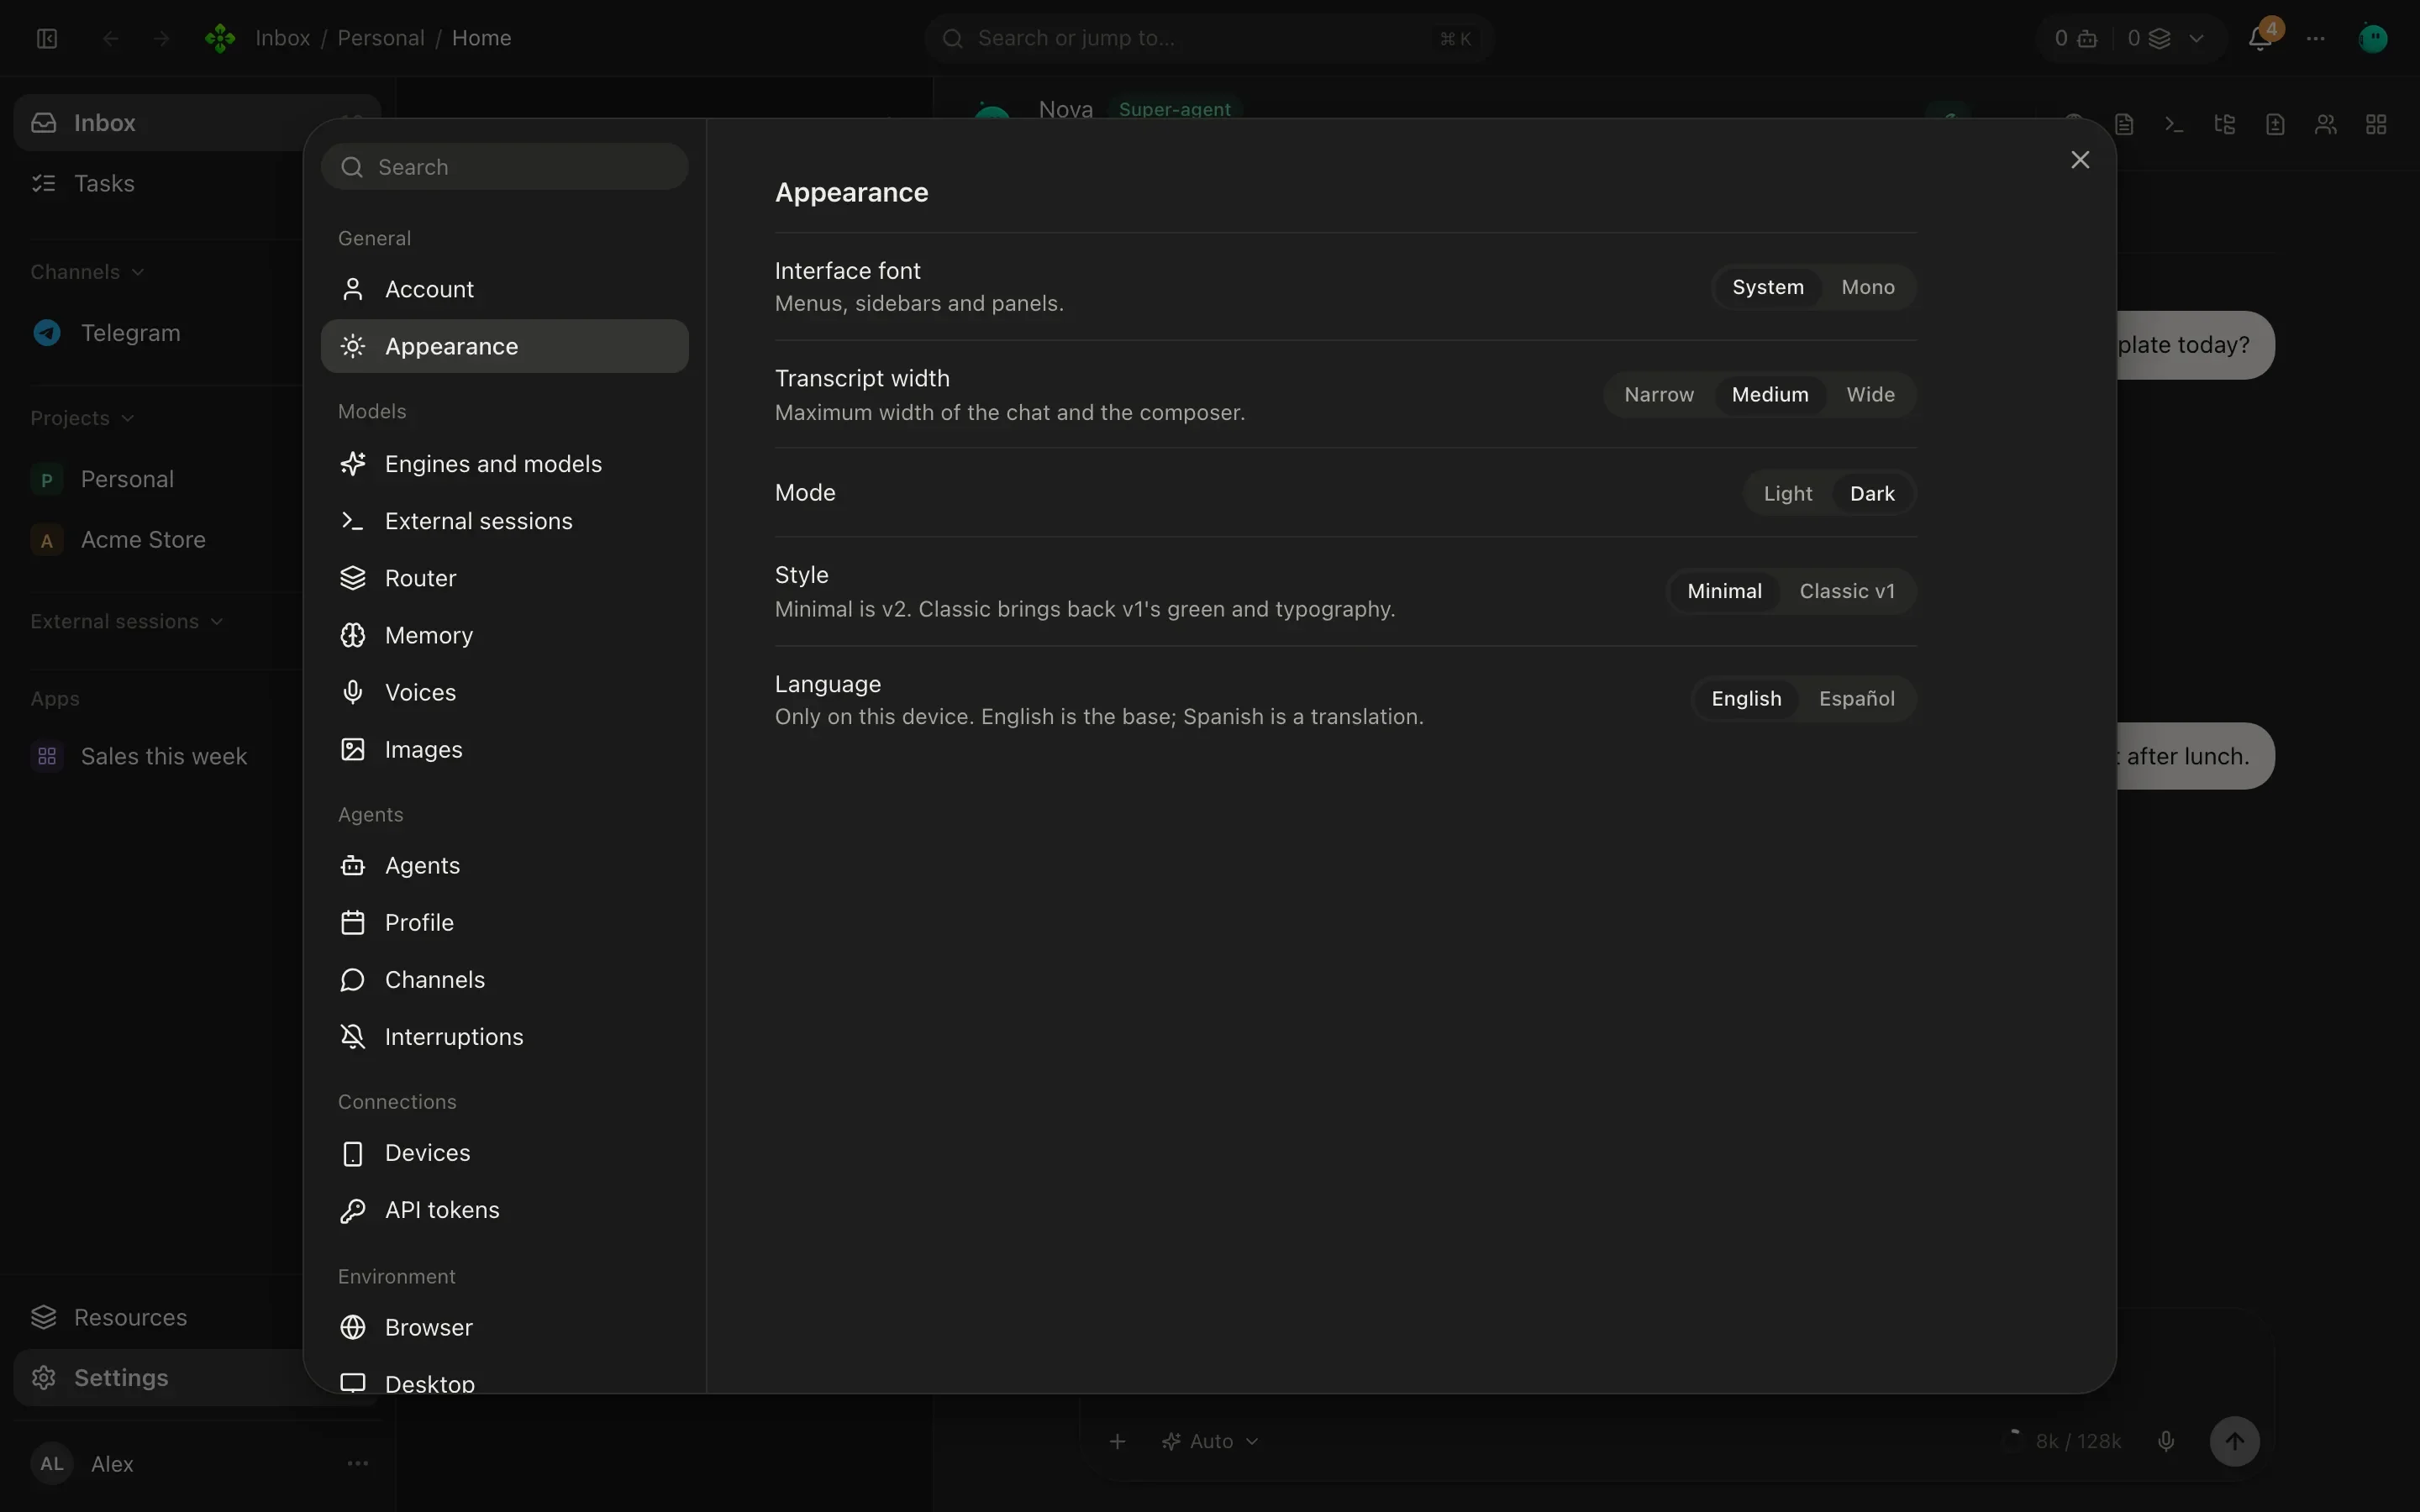
Task: Open the tree hierarchy icon in chat toolbar
Action: pos(2225,124)
